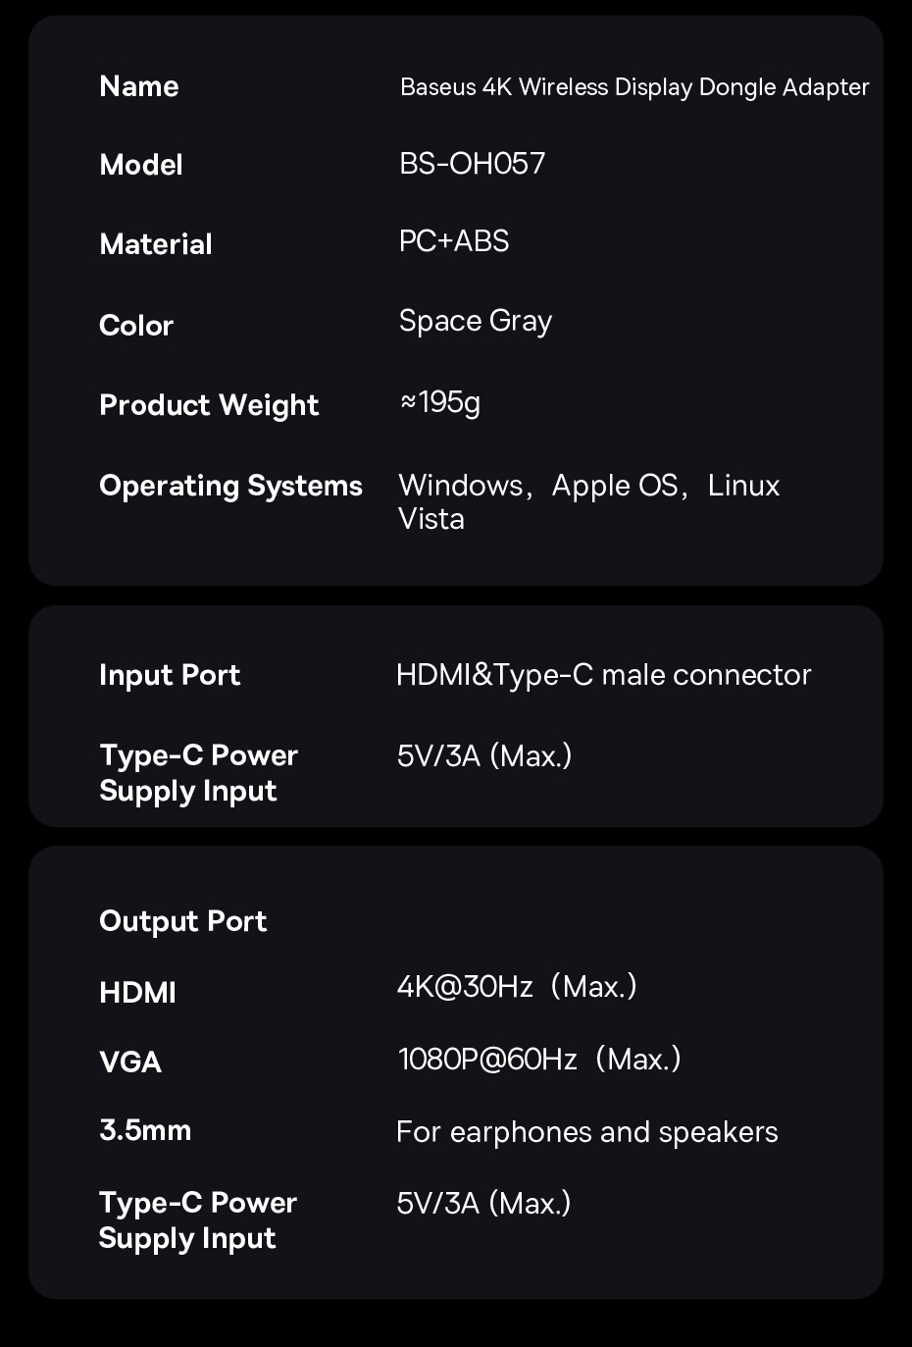The width and height of the screenshot is (912, 1347).
Task: Click the 'Space Gray' color value
Action: tap(475, 321)
